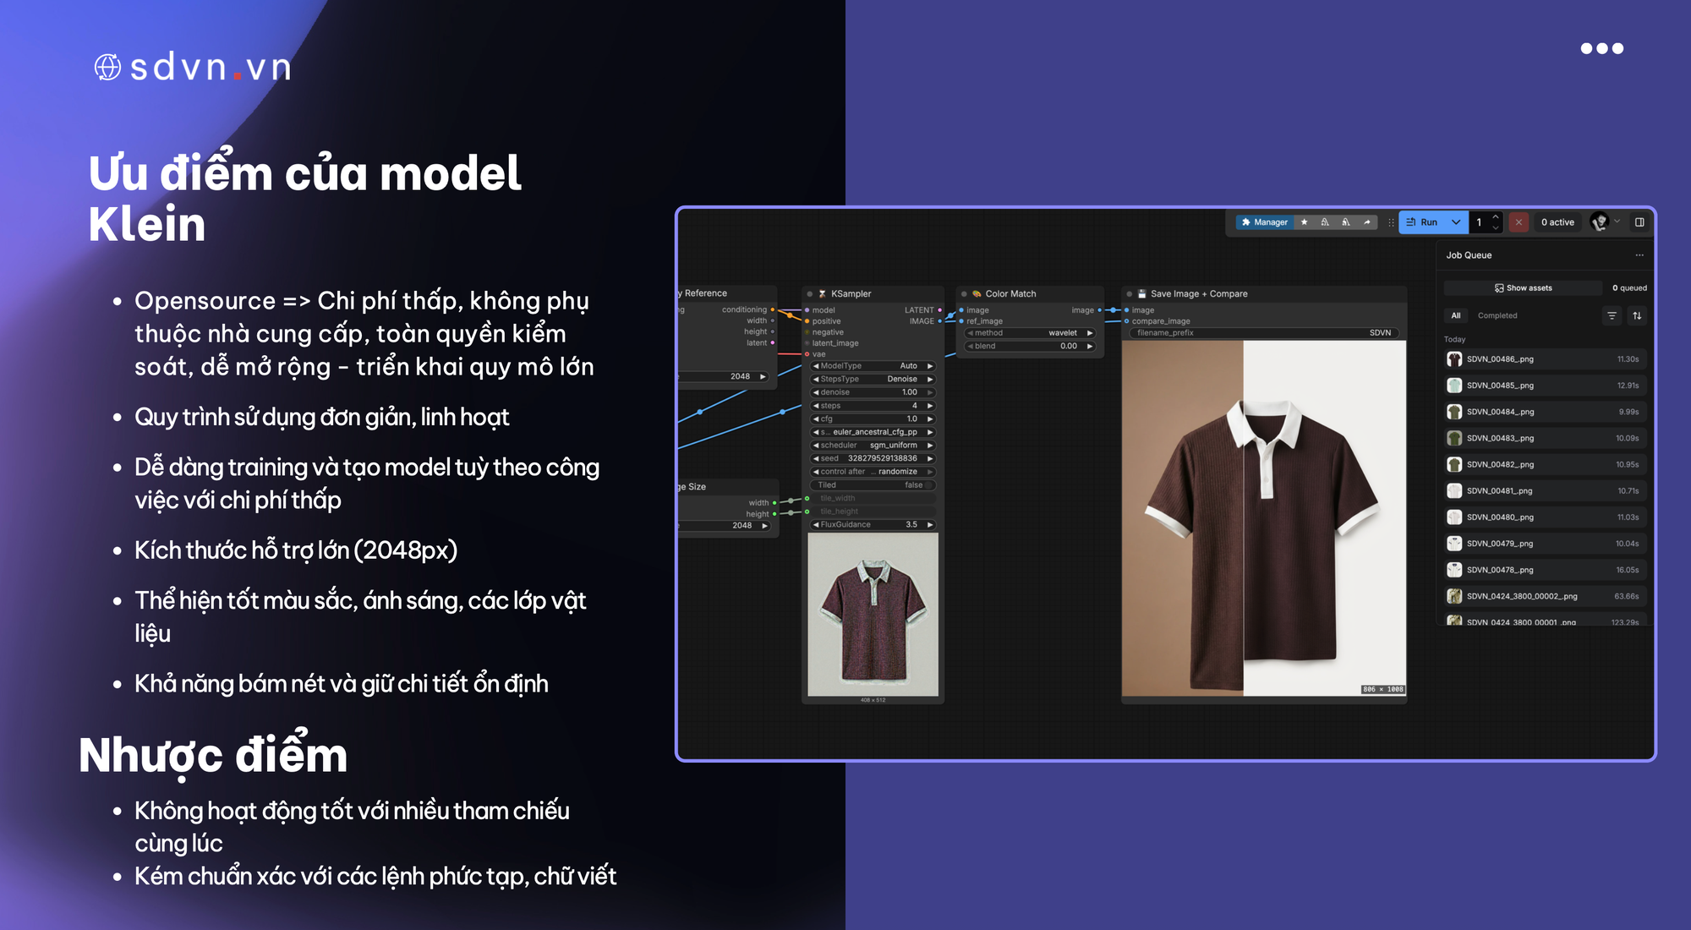Click the sdvn.vn logo
The width and height of the screenshot is (1691, 930).
tap(193, 67)
